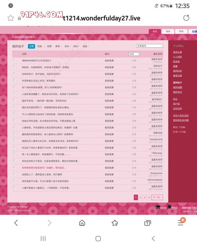Go back using the browser back arrow
The image size is (197, 247).
[x=16, y=223]
